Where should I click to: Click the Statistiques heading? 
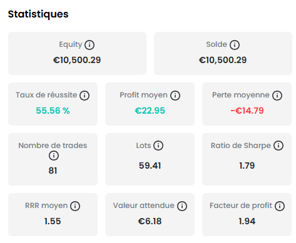38,14
